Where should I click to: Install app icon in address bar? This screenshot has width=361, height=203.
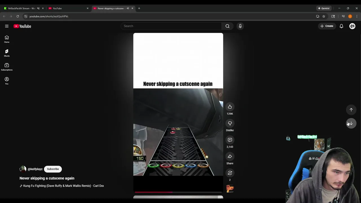tap(318, 16)
